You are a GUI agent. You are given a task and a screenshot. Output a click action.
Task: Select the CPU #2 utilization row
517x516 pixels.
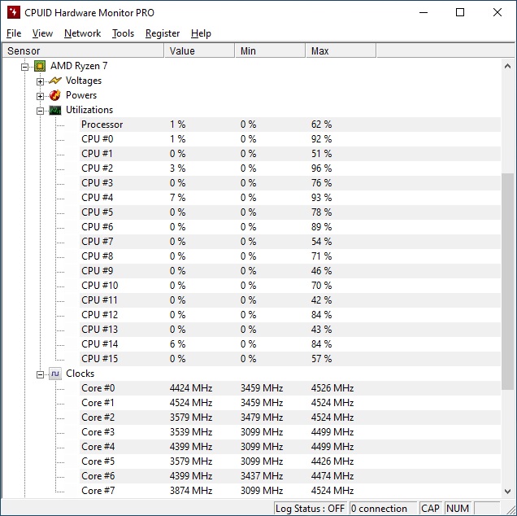coord(290,168)
